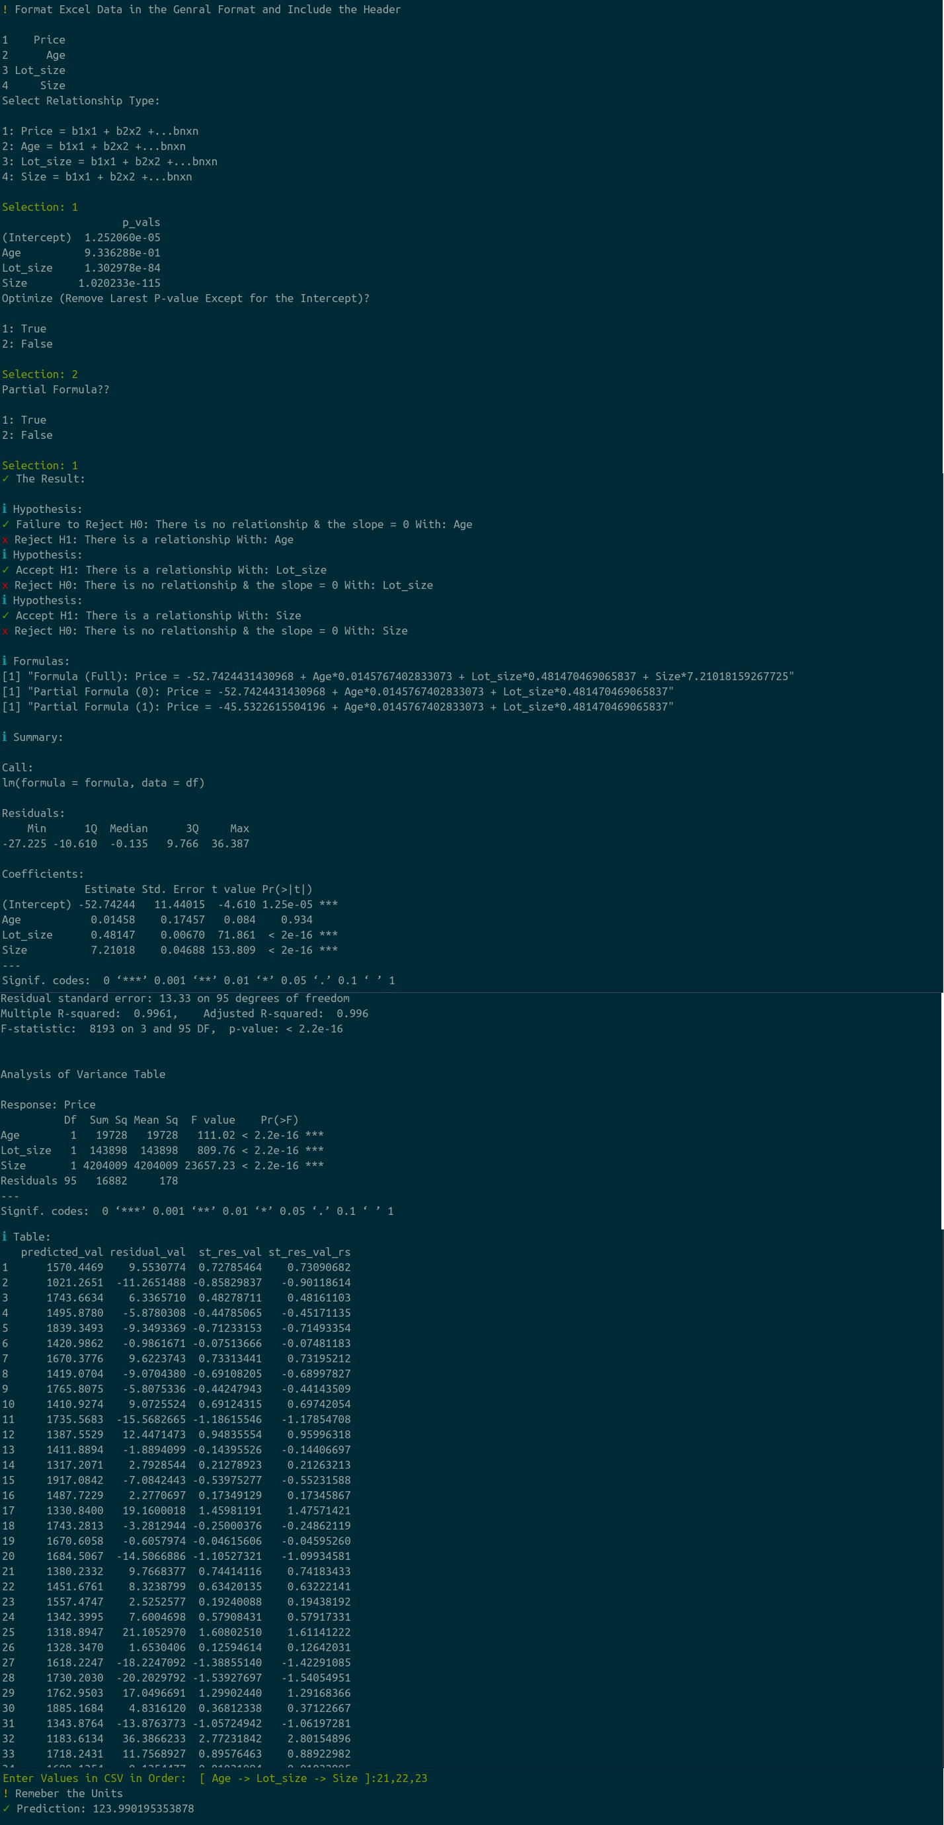944x1825 pixels.
Task: Click the 'predicted_val' column header
Action: tap(61, 1252)
